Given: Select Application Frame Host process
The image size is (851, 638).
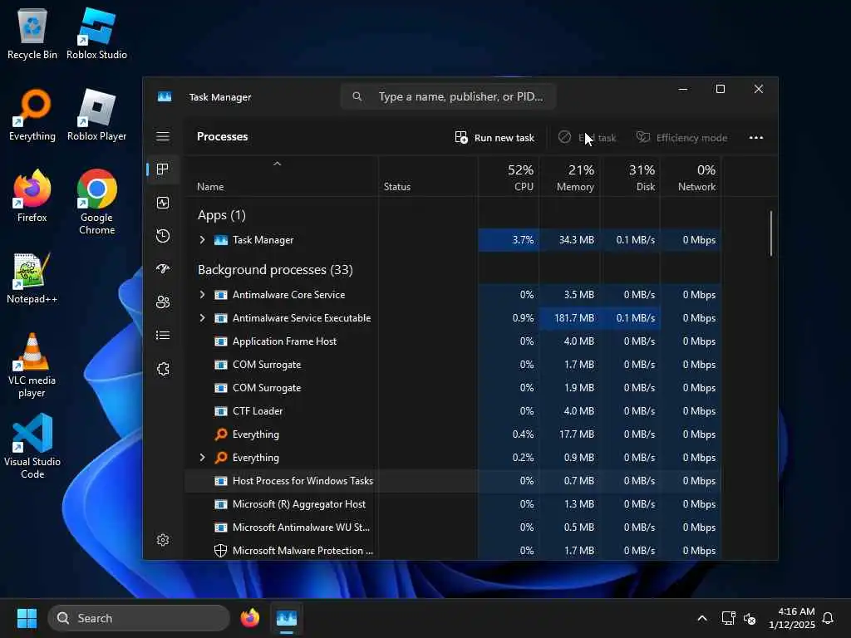Looking at the screenshot, I should point(453,341).
